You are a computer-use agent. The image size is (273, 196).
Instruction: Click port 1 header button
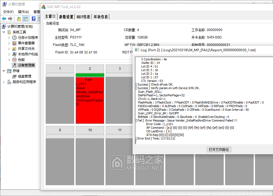pos(60,69)
